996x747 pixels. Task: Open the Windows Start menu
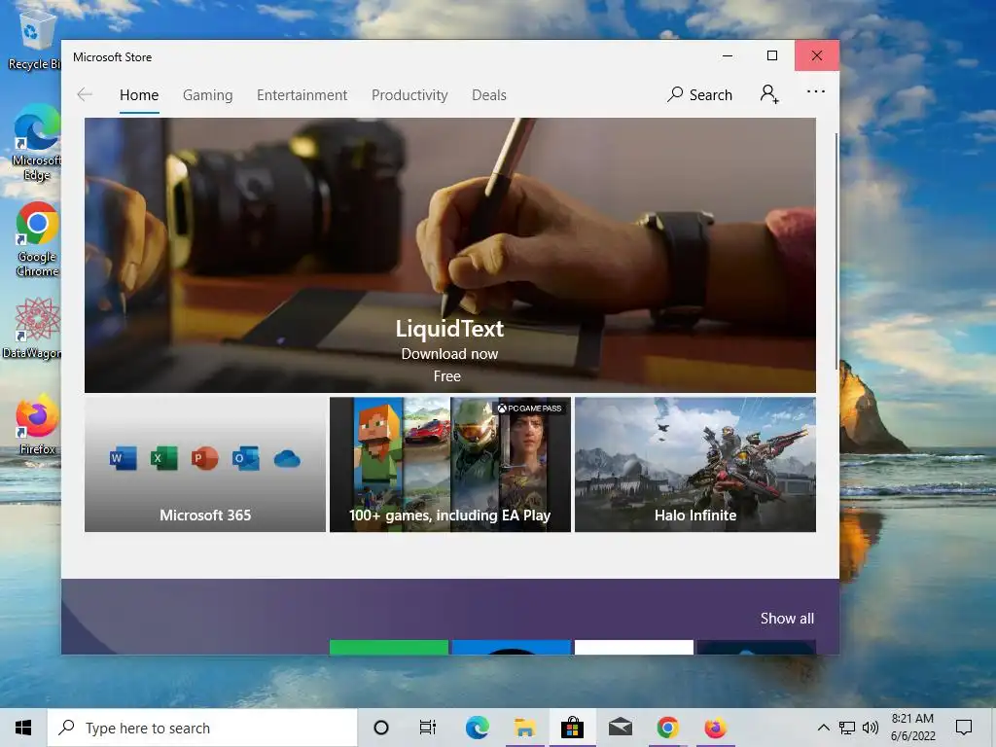pyautogui.click(x=23, y=728)
